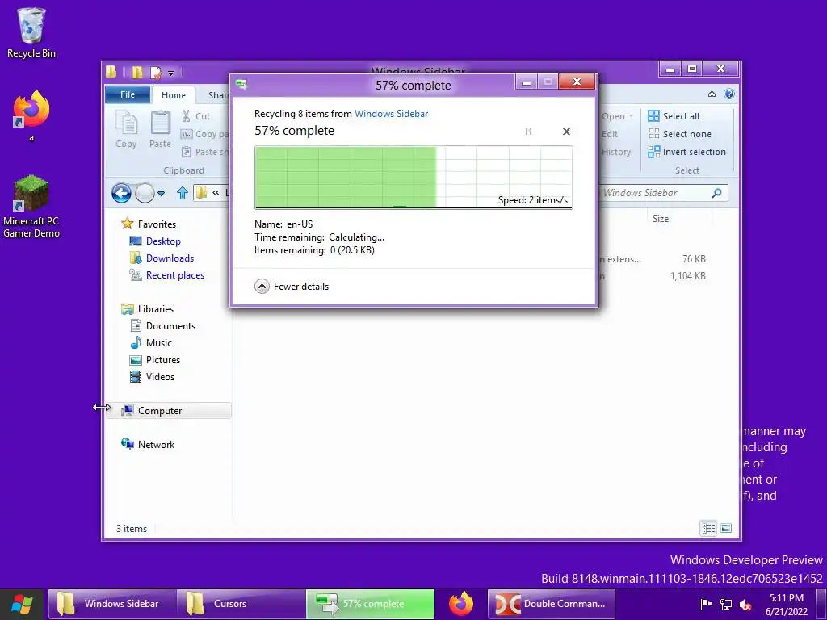Viewport: 827px width, 620px height.
Task: Click the Cut scissors icon
Action: 187,116
